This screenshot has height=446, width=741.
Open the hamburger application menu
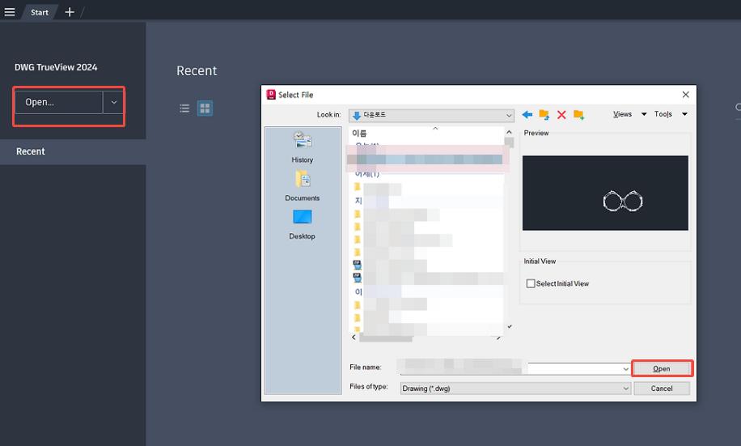10,12
